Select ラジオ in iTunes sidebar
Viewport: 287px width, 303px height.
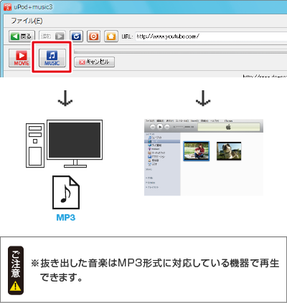pos(153,164)
